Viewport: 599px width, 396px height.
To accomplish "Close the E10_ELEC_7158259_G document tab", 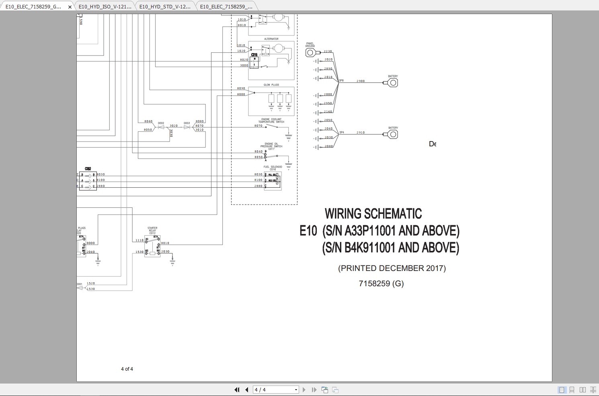I will (x=70, y=6).
